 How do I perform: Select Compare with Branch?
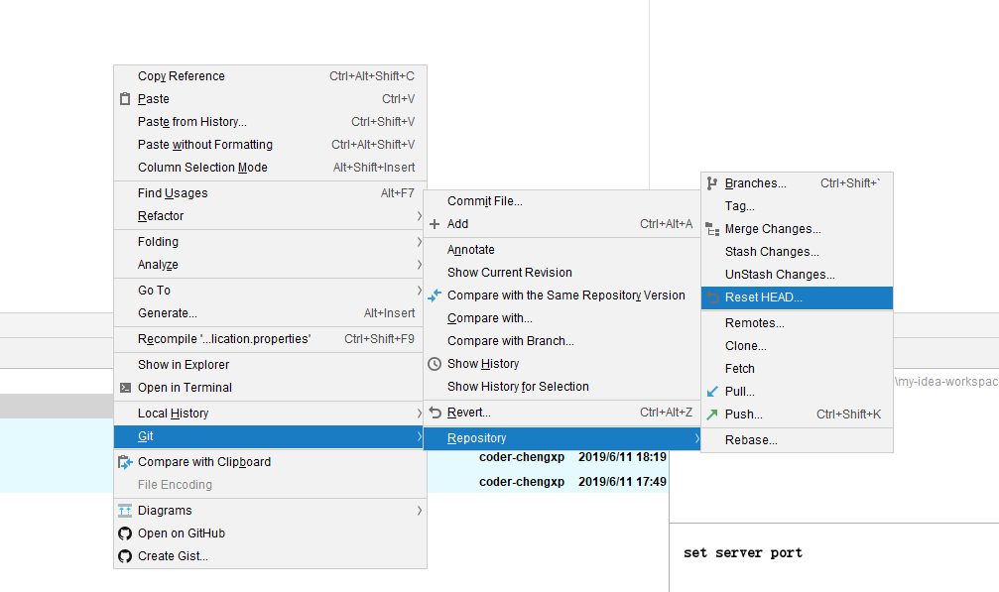pos(562,341)
